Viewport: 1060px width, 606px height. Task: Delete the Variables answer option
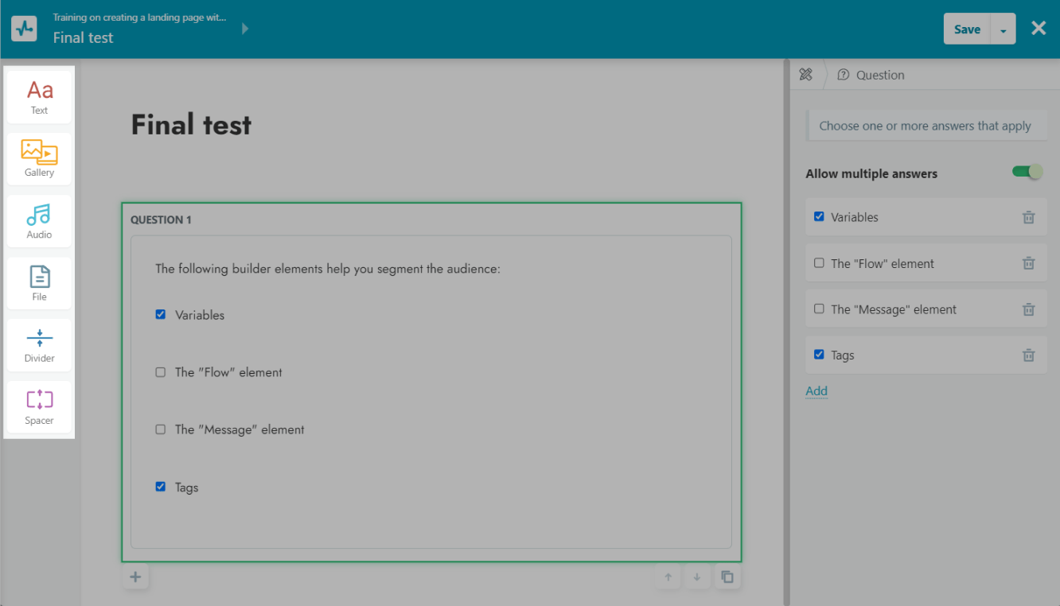[x=1028, y=217]
